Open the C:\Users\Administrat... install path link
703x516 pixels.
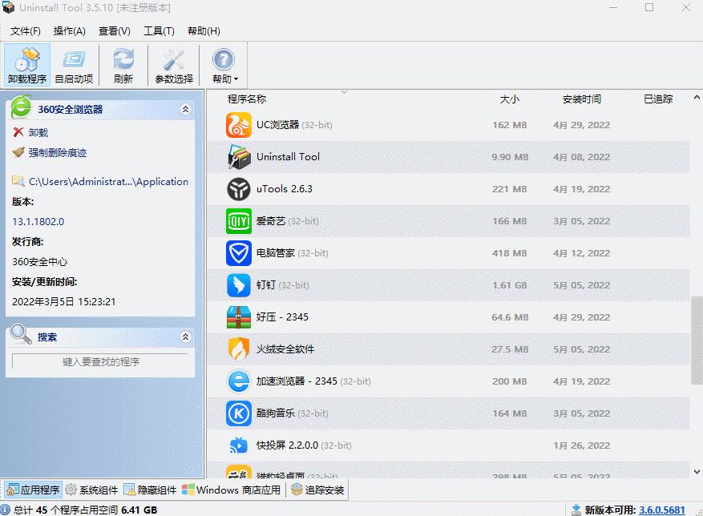(x=108, y=182)
